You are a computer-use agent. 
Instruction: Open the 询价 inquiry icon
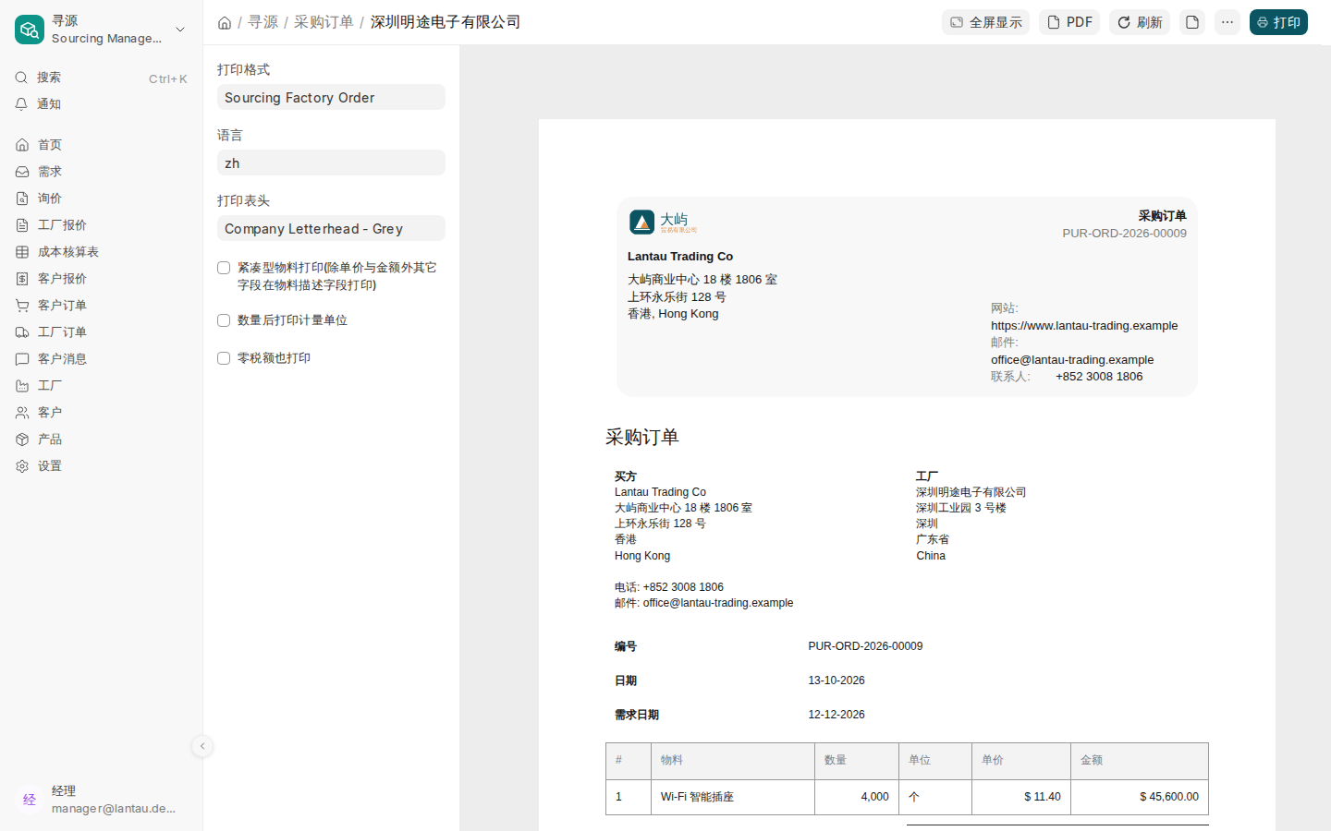22,199
